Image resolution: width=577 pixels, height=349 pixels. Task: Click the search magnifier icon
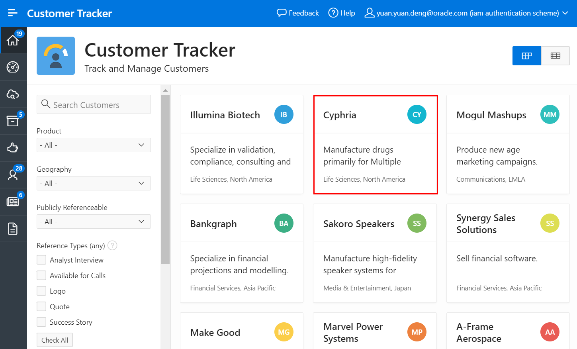coord(46,104)
